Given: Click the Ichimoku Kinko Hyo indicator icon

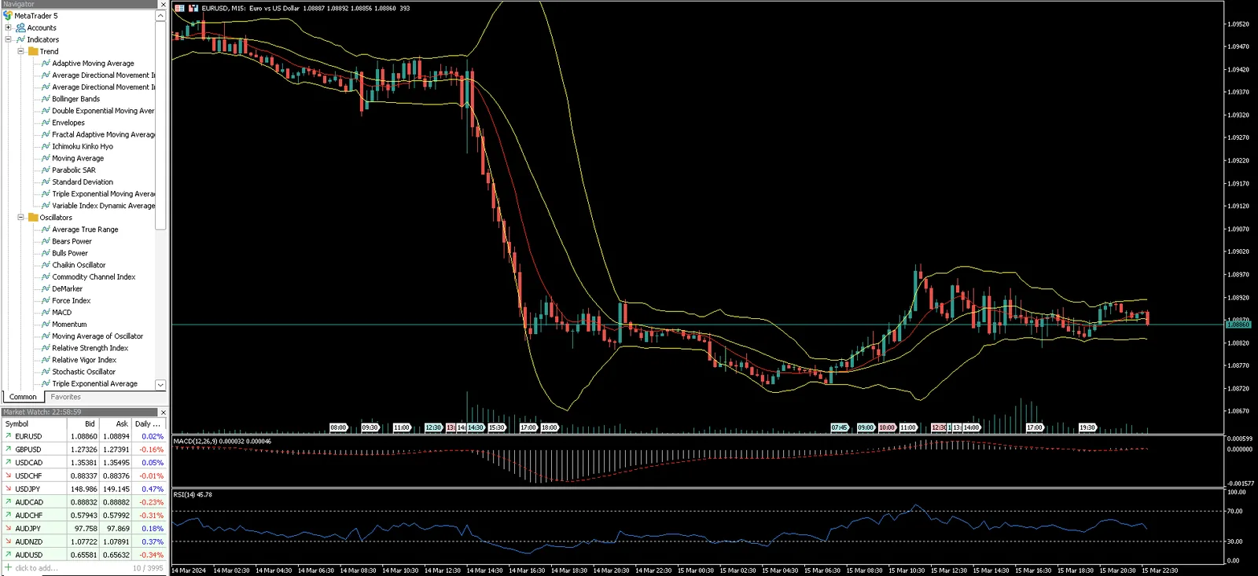Looking at the screenshot, I should pos(46,146).
